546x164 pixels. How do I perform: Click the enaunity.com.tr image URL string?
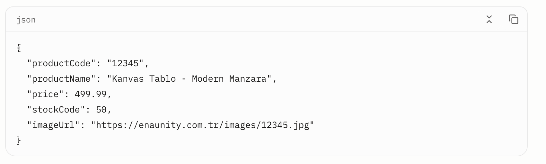(x=203, y=125)
